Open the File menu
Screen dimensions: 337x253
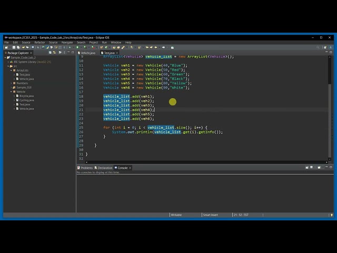click(7, 43)
